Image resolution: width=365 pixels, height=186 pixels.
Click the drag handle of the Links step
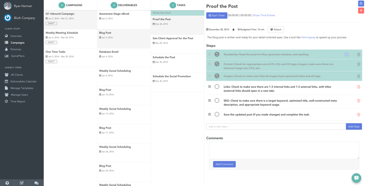pos(210,86)
